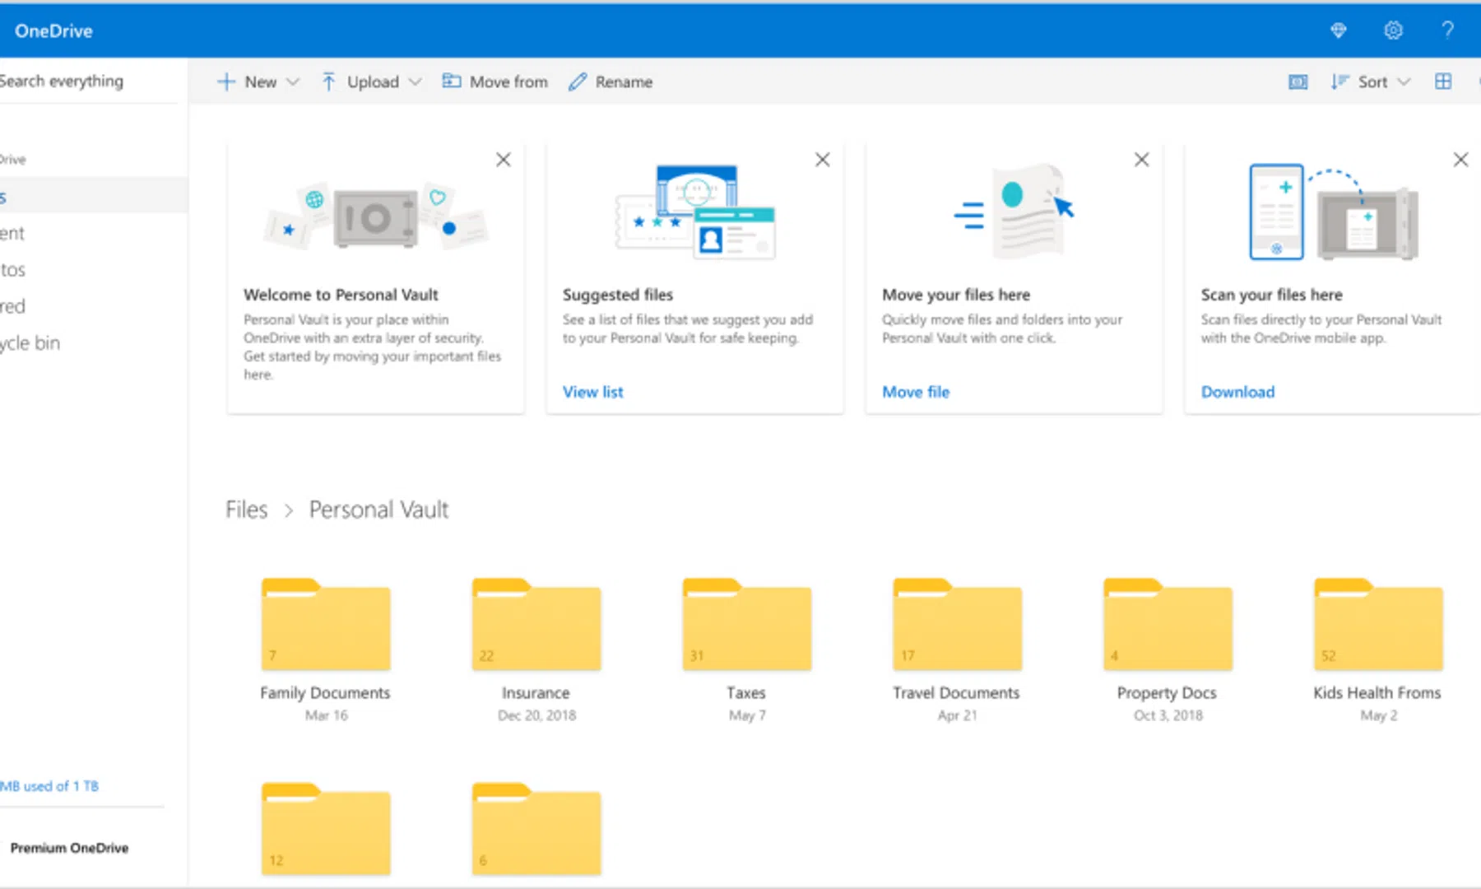1481x889 pixels.
Task: Open the Insurance folder
Action: point(536,624)
